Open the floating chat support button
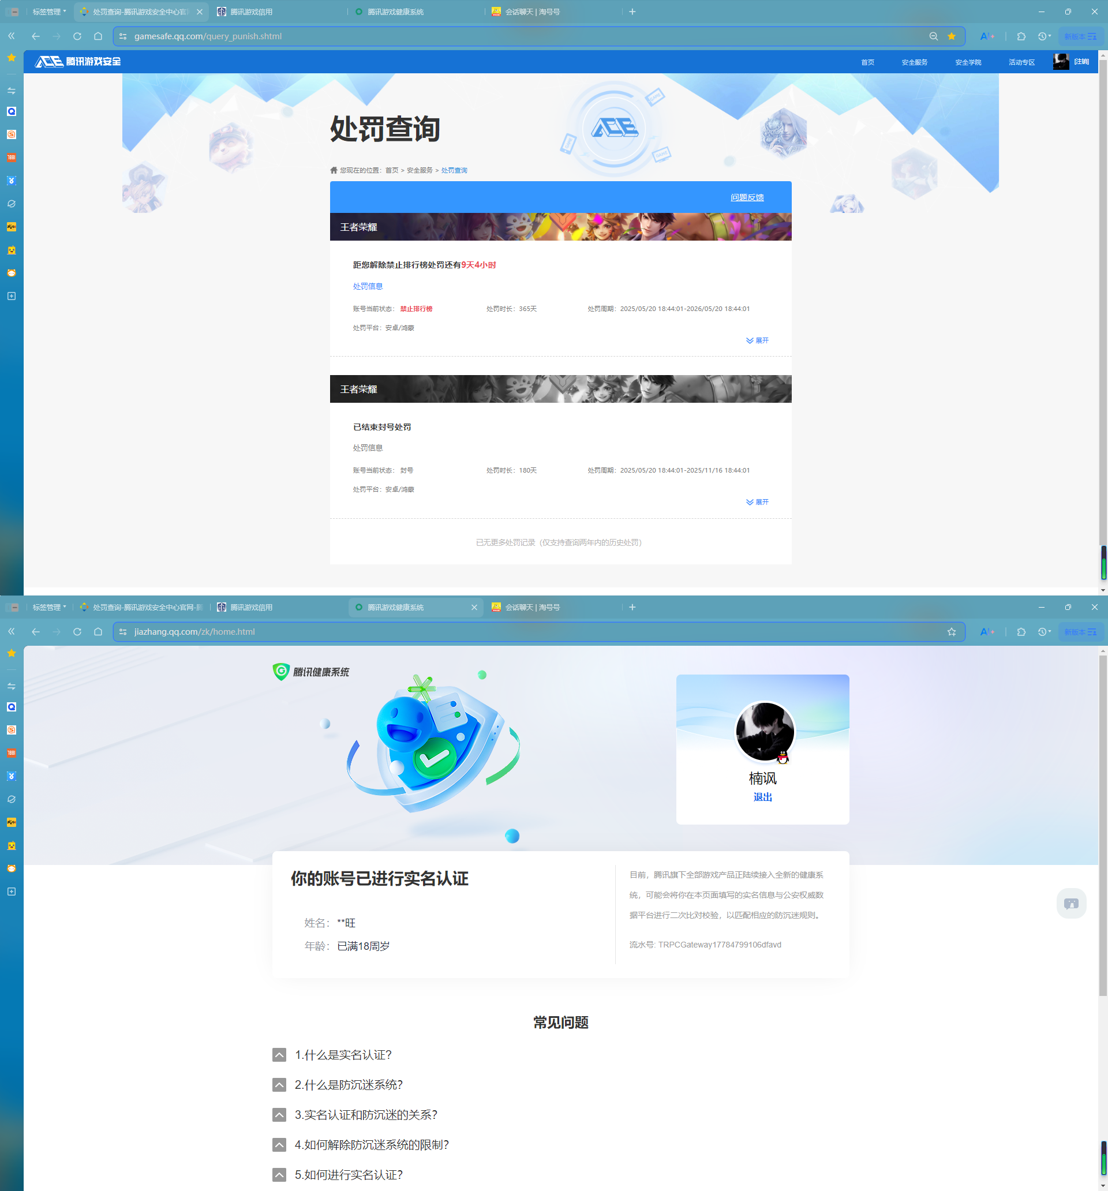Viewport: 1108px width, 1191px height. tap(1071, 903)
